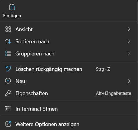Choose In Terminal öffnen
This screenshot has height=130, width=138.
37,109
